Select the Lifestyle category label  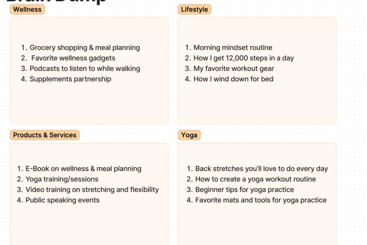coord(194,9)
